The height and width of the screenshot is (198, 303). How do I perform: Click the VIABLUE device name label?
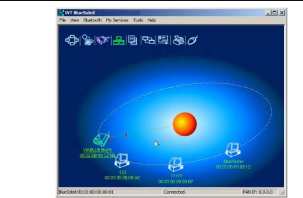[x=97, y=150]
